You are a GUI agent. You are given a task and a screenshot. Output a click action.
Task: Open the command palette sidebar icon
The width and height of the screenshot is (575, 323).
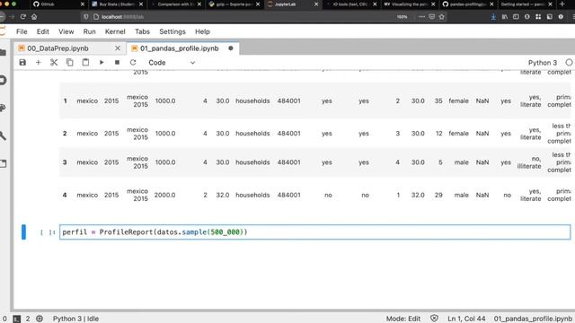3,108
